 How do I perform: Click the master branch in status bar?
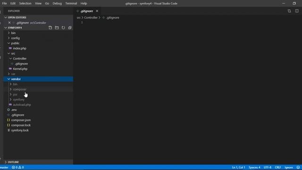point(4,167)
